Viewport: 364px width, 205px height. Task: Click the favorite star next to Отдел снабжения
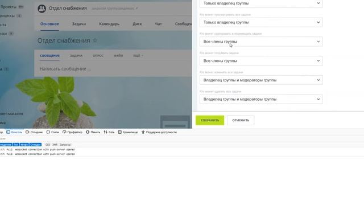click(x=95, y=40)
